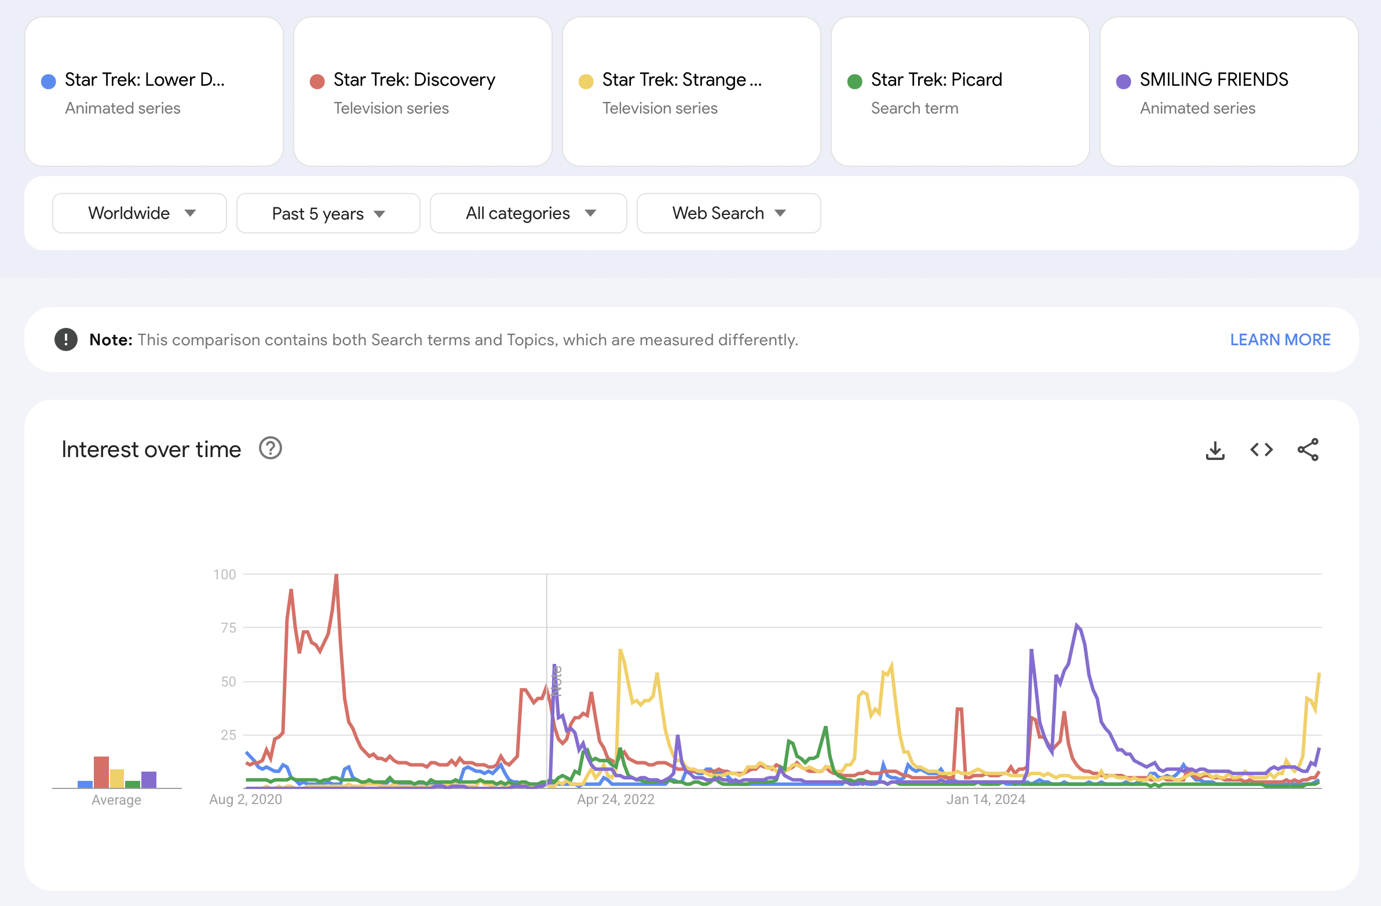
Task: Expand the All categories dropdown
Action: pyautogui.click(x=529, y=213)
